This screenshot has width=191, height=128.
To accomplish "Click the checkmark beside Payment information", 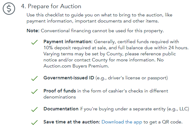I will 35,42.
